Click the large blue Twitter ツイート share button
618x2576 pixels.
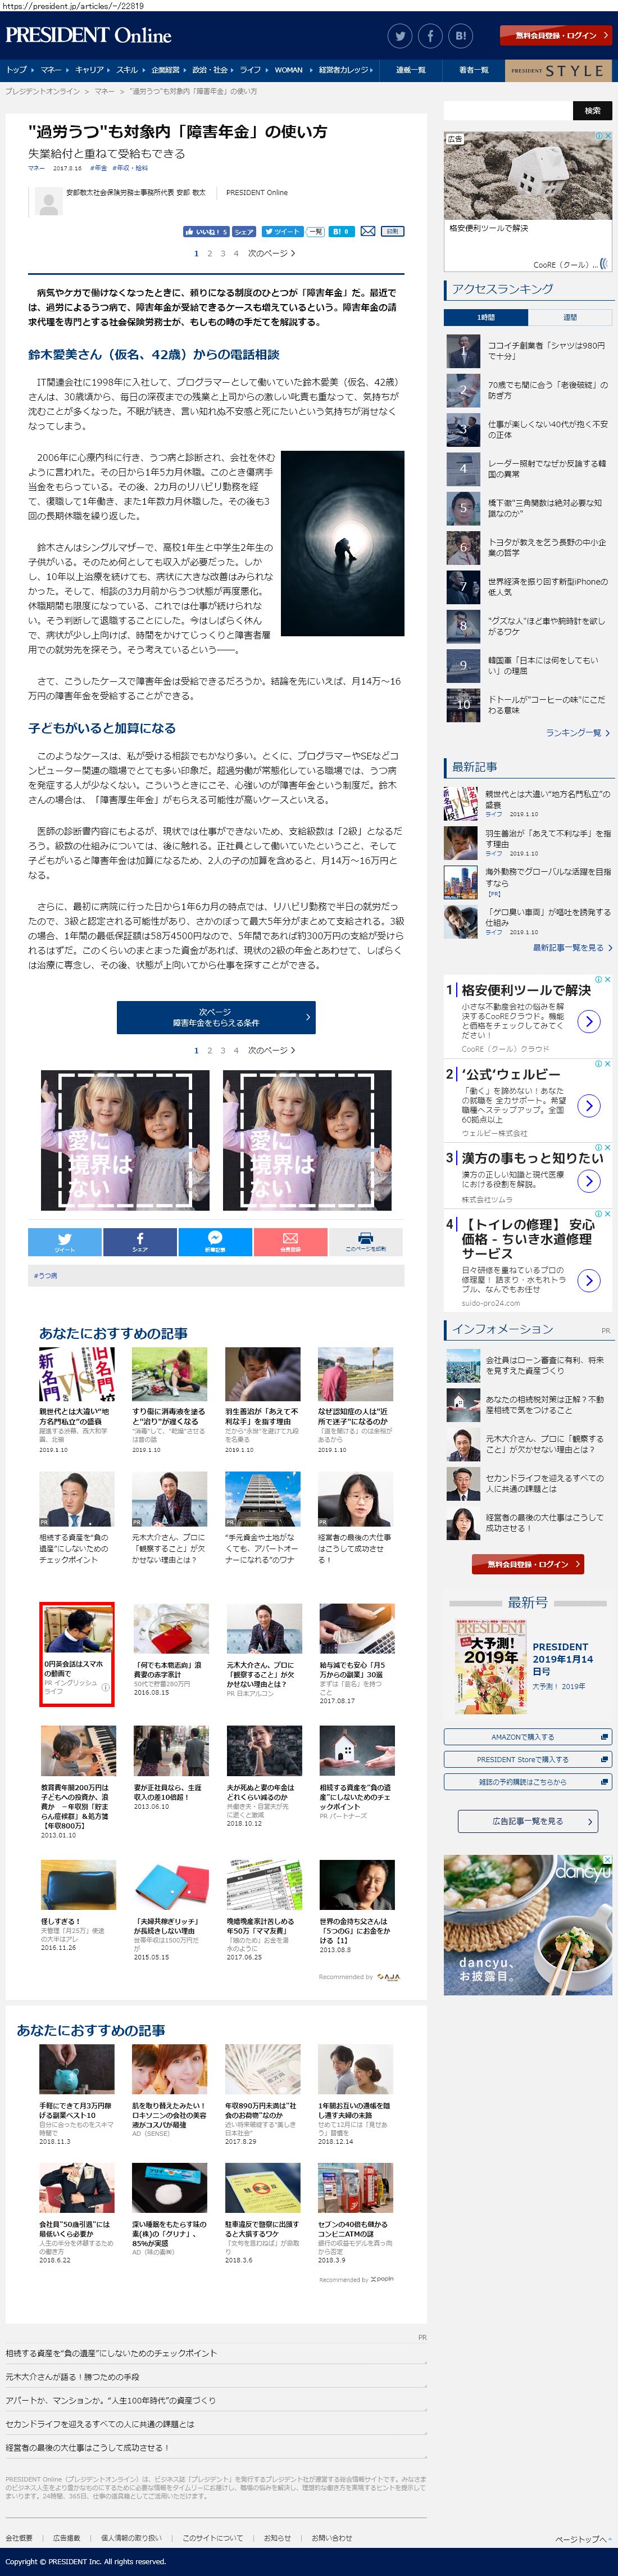point(65,1241)
